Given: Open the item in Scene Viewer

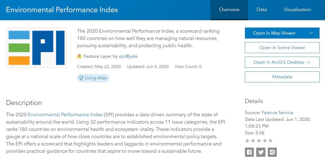Looking at the screenshot, I should point(282,47).
